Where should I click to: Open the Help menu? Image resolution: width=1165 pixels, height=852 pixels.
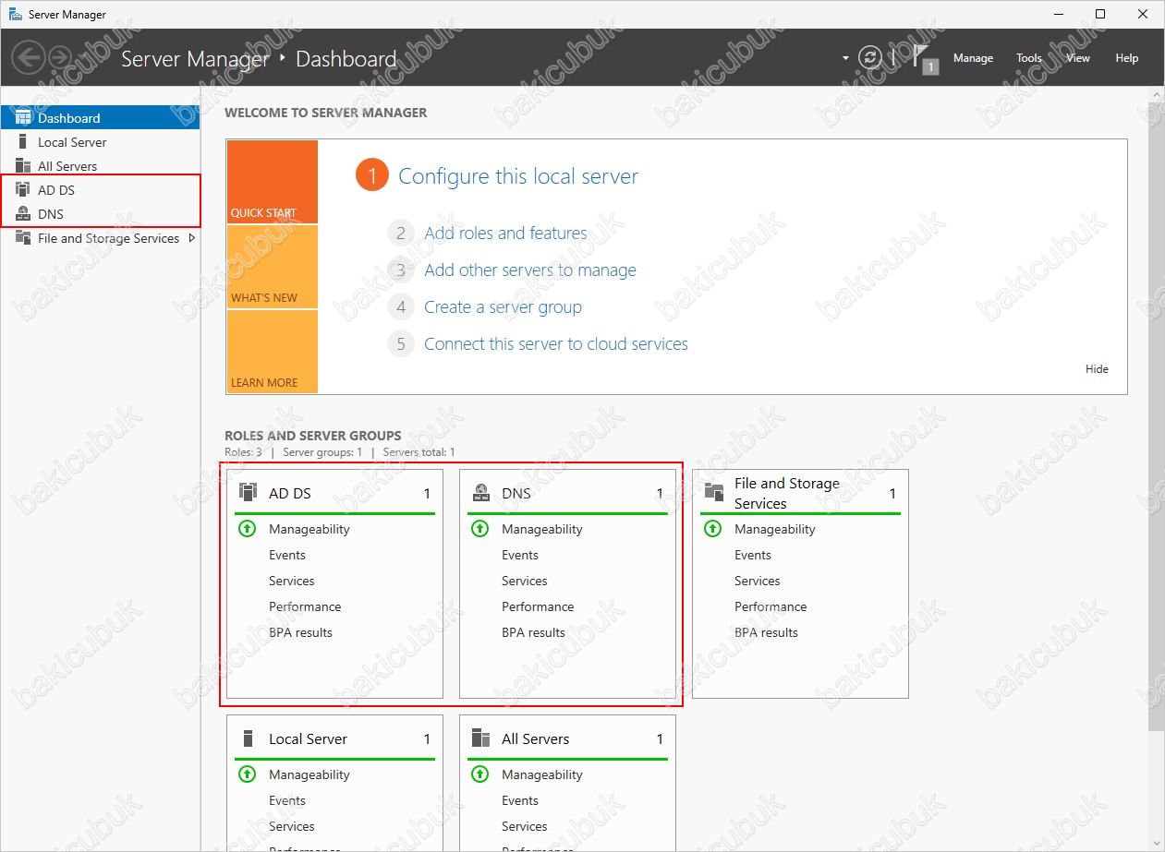pos(1127,58)
